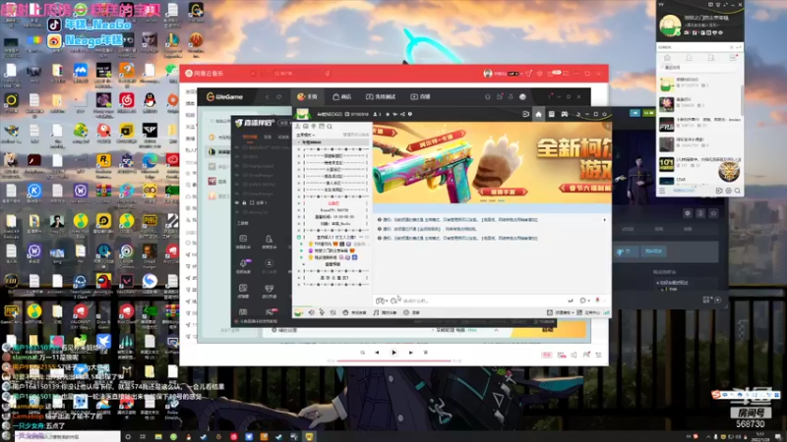Click the gamepad icon in YY channel window header
Image resolution: width=787 pixels, height=442 pixels.
click(x=565, y=114)
